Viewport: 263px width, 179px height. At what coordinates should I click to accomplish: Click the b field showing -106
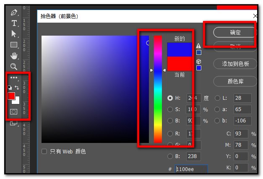242,121
